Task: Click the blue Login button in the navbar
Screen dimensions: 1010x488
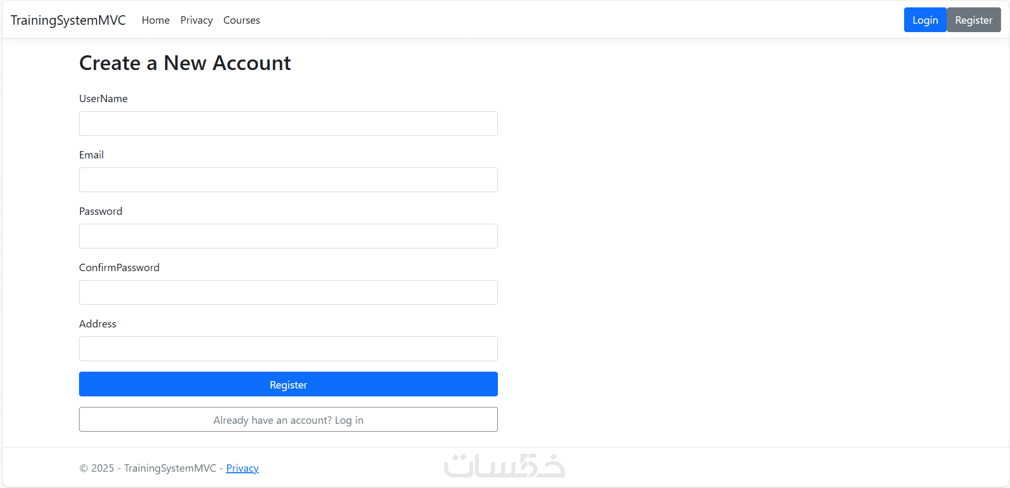Action: (x=925, y=20)
